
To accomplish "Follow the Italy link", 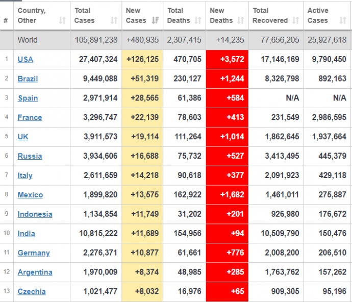I will [x=25, y=175].
